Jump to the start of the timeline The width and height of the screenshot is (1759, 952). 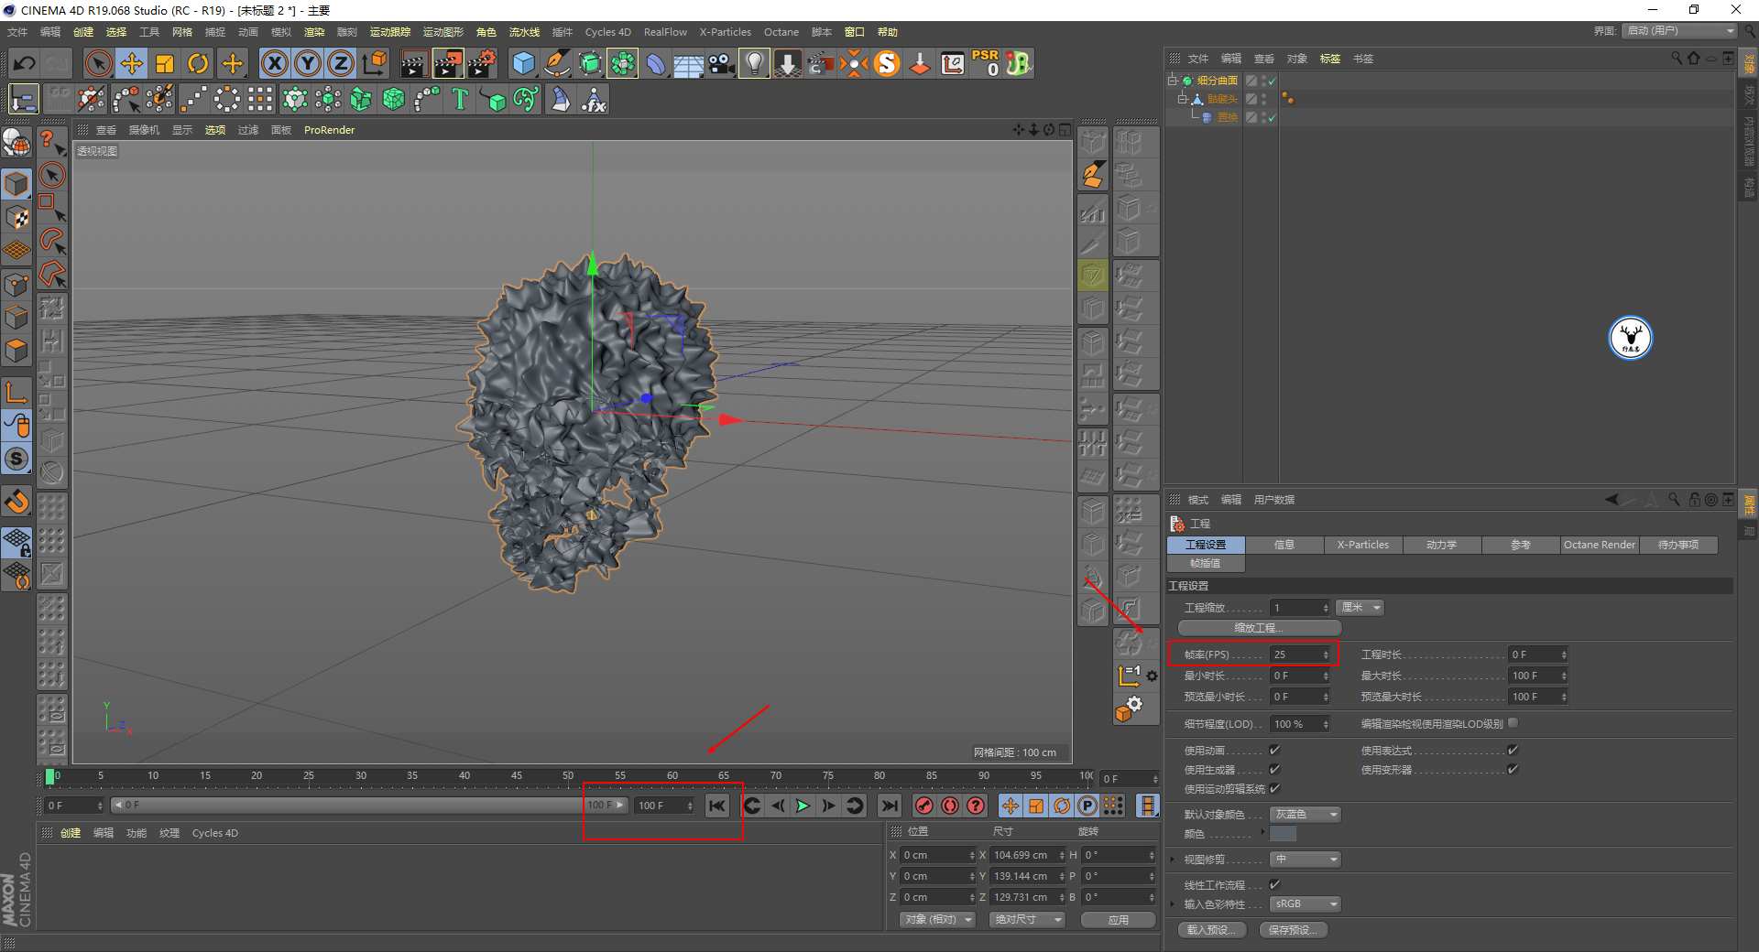[716, 806]
